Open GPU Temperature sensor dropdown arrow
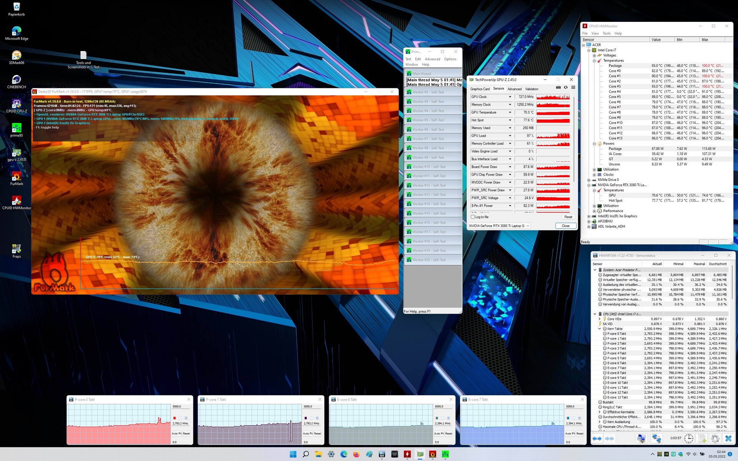Viewport: 738px width, 461px height. point(510,112)
